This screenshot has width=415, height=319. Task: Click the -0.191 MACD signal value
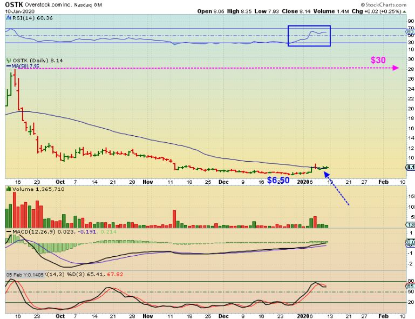click(87, 232)
